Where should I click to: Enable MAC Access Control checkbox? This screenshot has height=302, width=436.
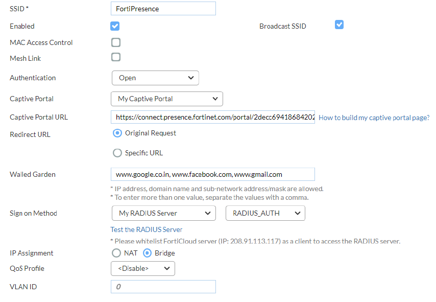pos(116,42)
